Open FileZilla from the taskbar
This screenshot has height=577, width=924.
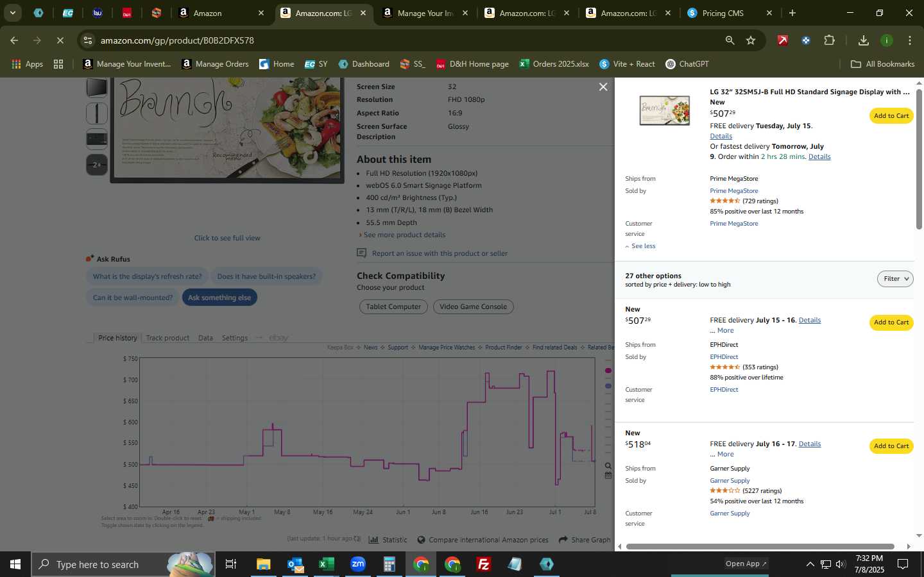tap(484, 564)
